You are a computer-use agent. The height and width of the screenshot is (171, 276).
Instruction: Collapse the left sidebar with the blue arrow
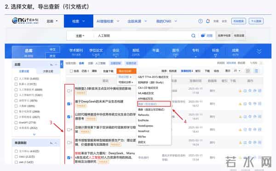[62, 64]
